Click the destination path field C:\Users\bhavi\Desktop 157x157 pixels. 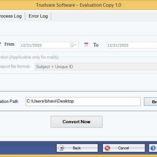click(x=83, y=101)
